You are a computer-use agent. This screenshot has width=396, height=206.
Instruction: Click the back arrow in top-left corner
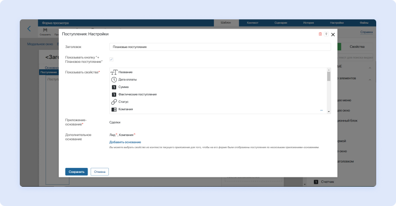tap(29, 29)
